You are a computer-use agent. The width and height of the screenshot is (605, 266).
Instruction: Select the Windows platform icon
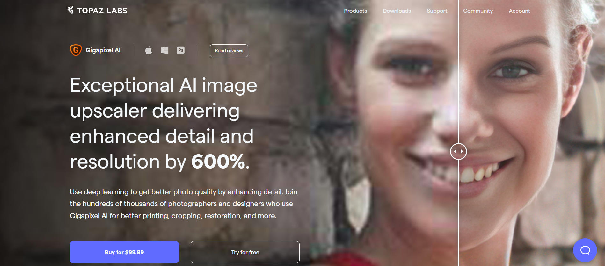[x=164, y=50]
